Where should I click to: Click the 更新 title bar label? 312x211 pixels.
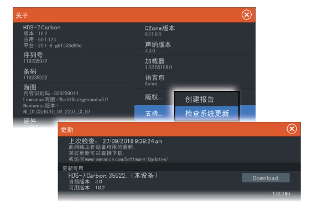tap(67, 130)
